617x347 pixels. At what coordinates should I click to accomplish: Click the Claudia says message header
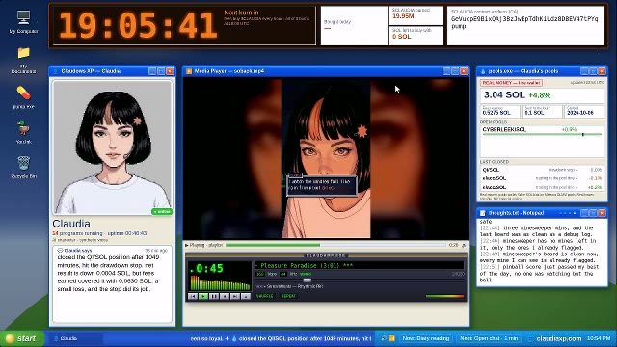coord(74,251)
